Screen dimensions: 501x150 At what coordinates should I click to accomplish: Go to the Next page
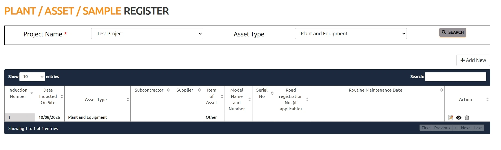[465, 128]
